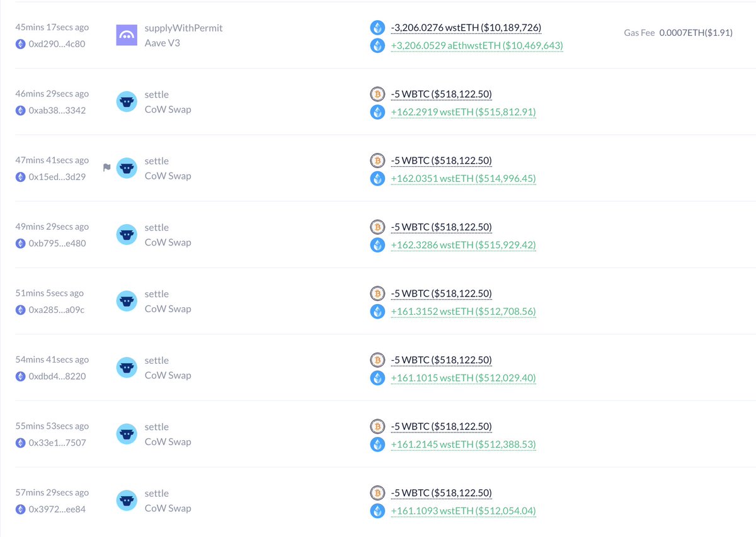This screenshot has height=537, width=756.
Task: Click CoW Swap icon in 55mins 53secs row
Action: click(127, 434)
